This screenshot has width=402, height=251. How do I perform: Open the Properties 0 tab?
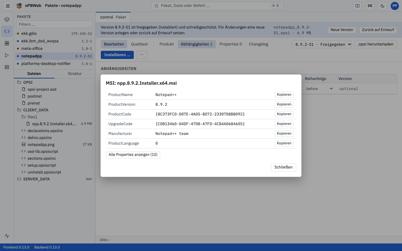click(231, 44)
